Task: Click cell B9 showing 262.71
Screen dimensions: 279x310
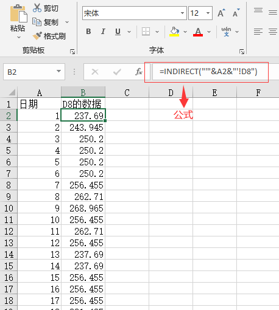Action: 83,196
